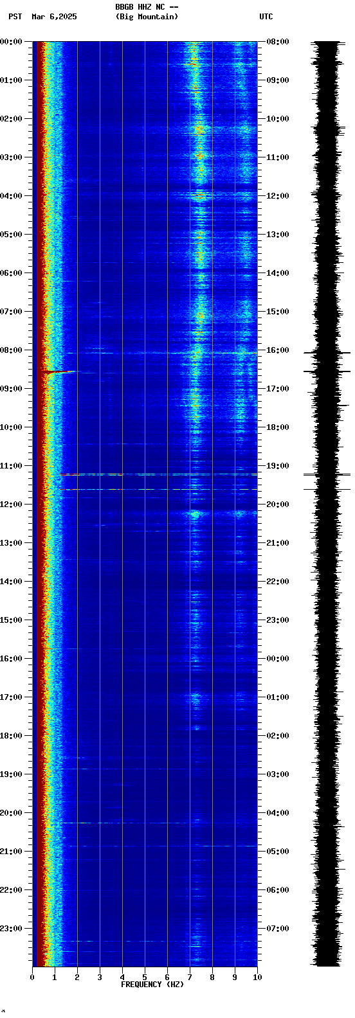355x1018 pixels.
Task: Click the "22:00" UTC axis label
Action: tap(278, 582)
